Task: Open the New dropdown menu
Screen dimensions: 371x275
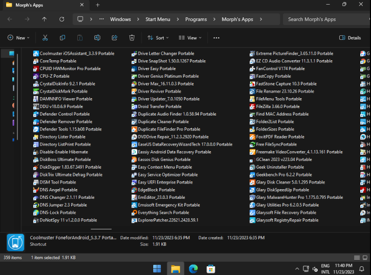Action: pos(18,38)
